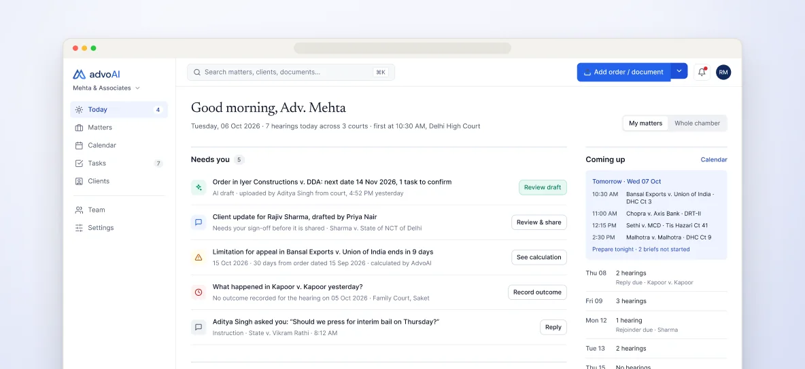Click the Tasks checkbox icon in sidebar
This screenshot has height=369, width=805.
79,163
